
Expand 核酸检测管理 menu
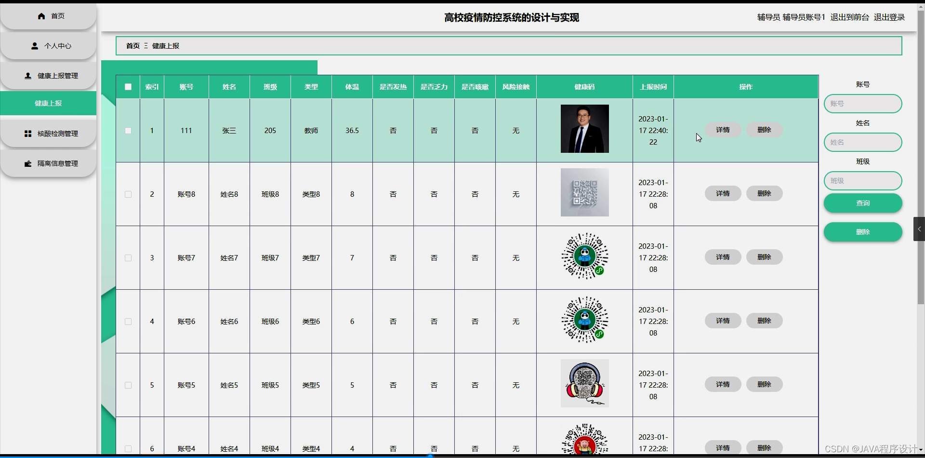(x=48, y=134)
